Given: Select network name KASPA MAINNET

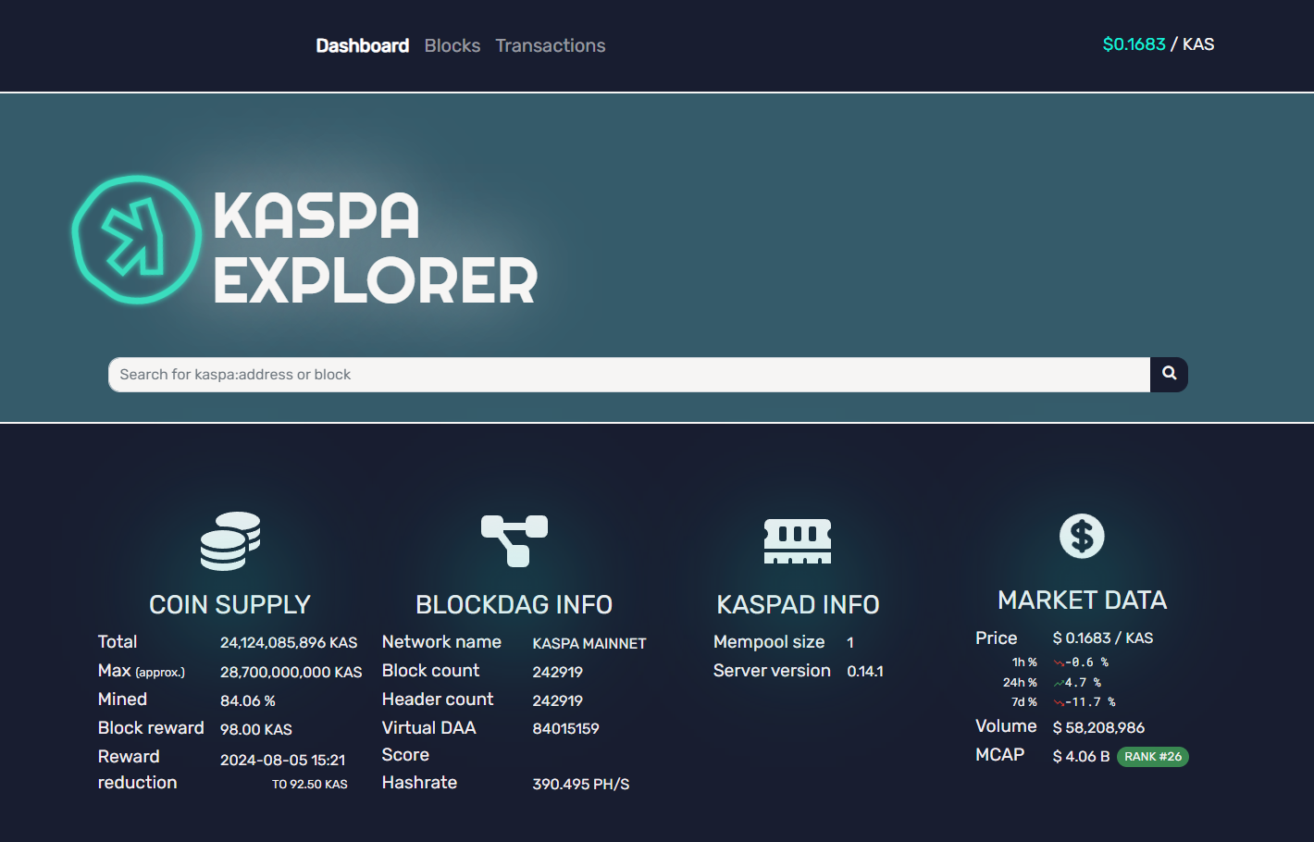Looking at the screenshot, I should [589, 644].
